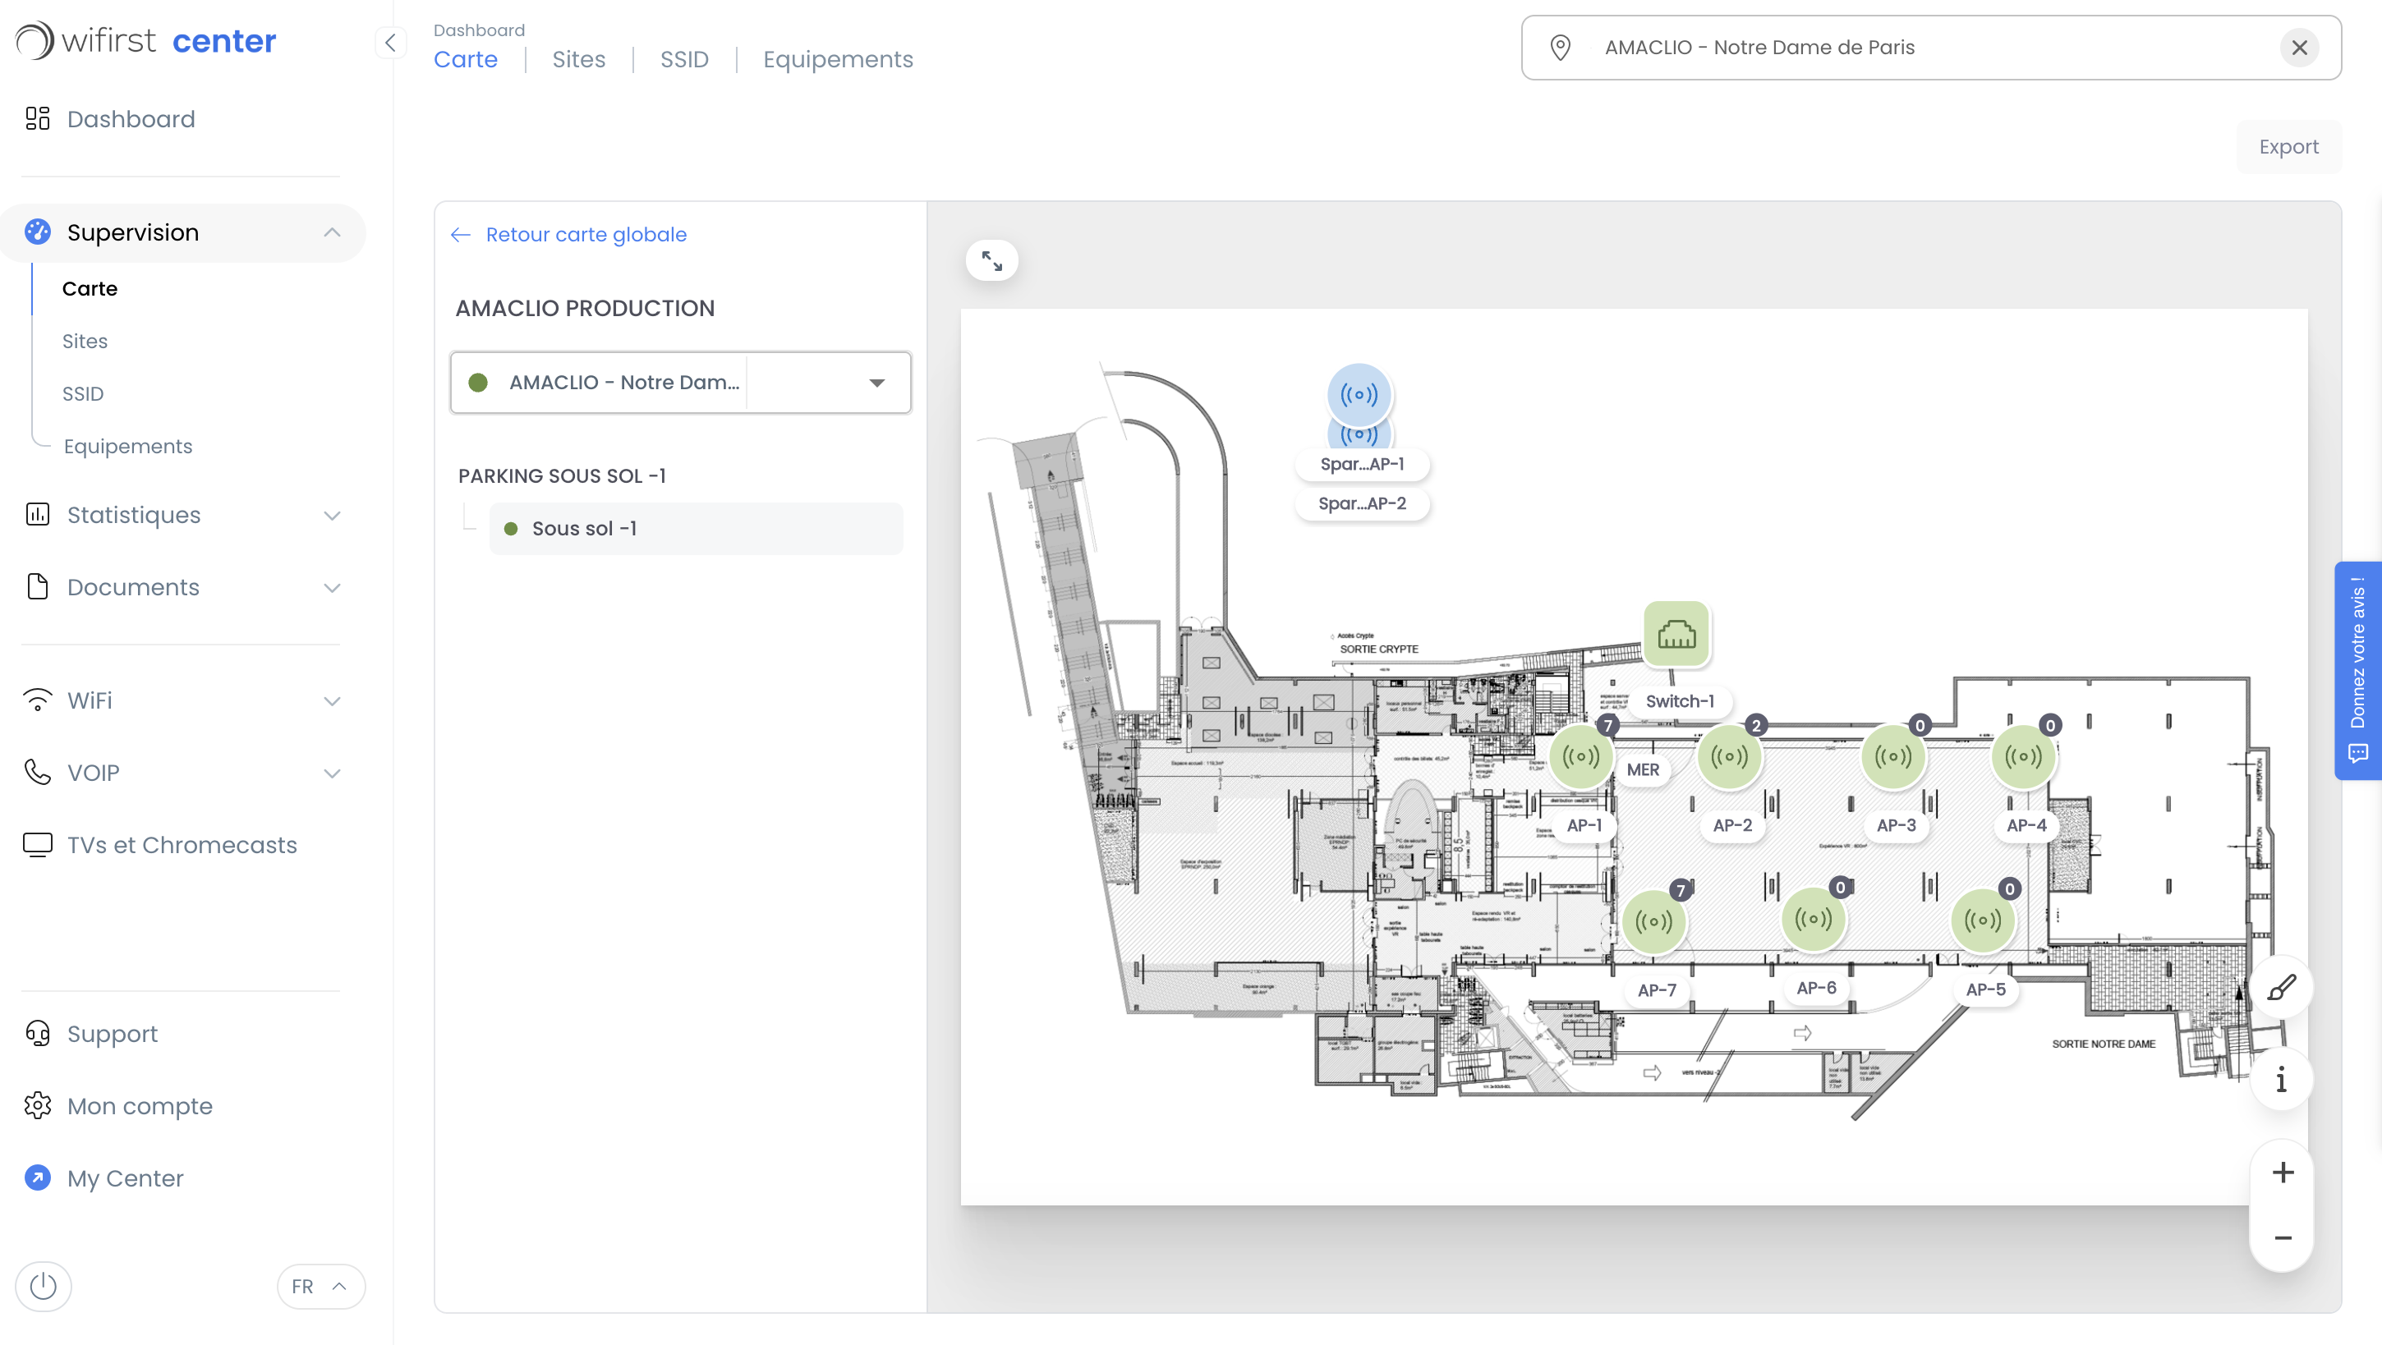Select the Sous sol -1 floor

tap(583, 529)
